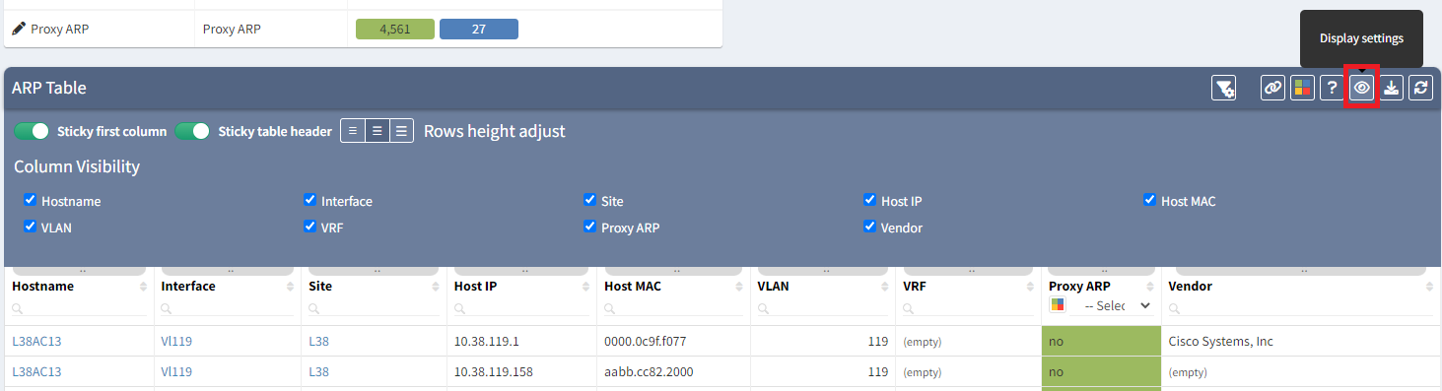
Task: Uncheck the Host MAC column visibility
Action: point(1150,200)
